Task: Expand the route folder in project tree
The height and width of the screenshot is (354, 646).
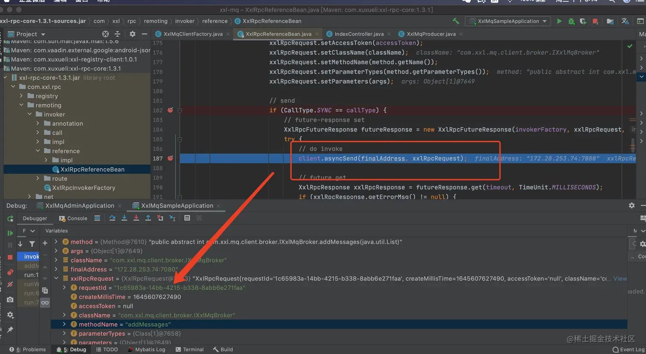Action: point(38,178)
